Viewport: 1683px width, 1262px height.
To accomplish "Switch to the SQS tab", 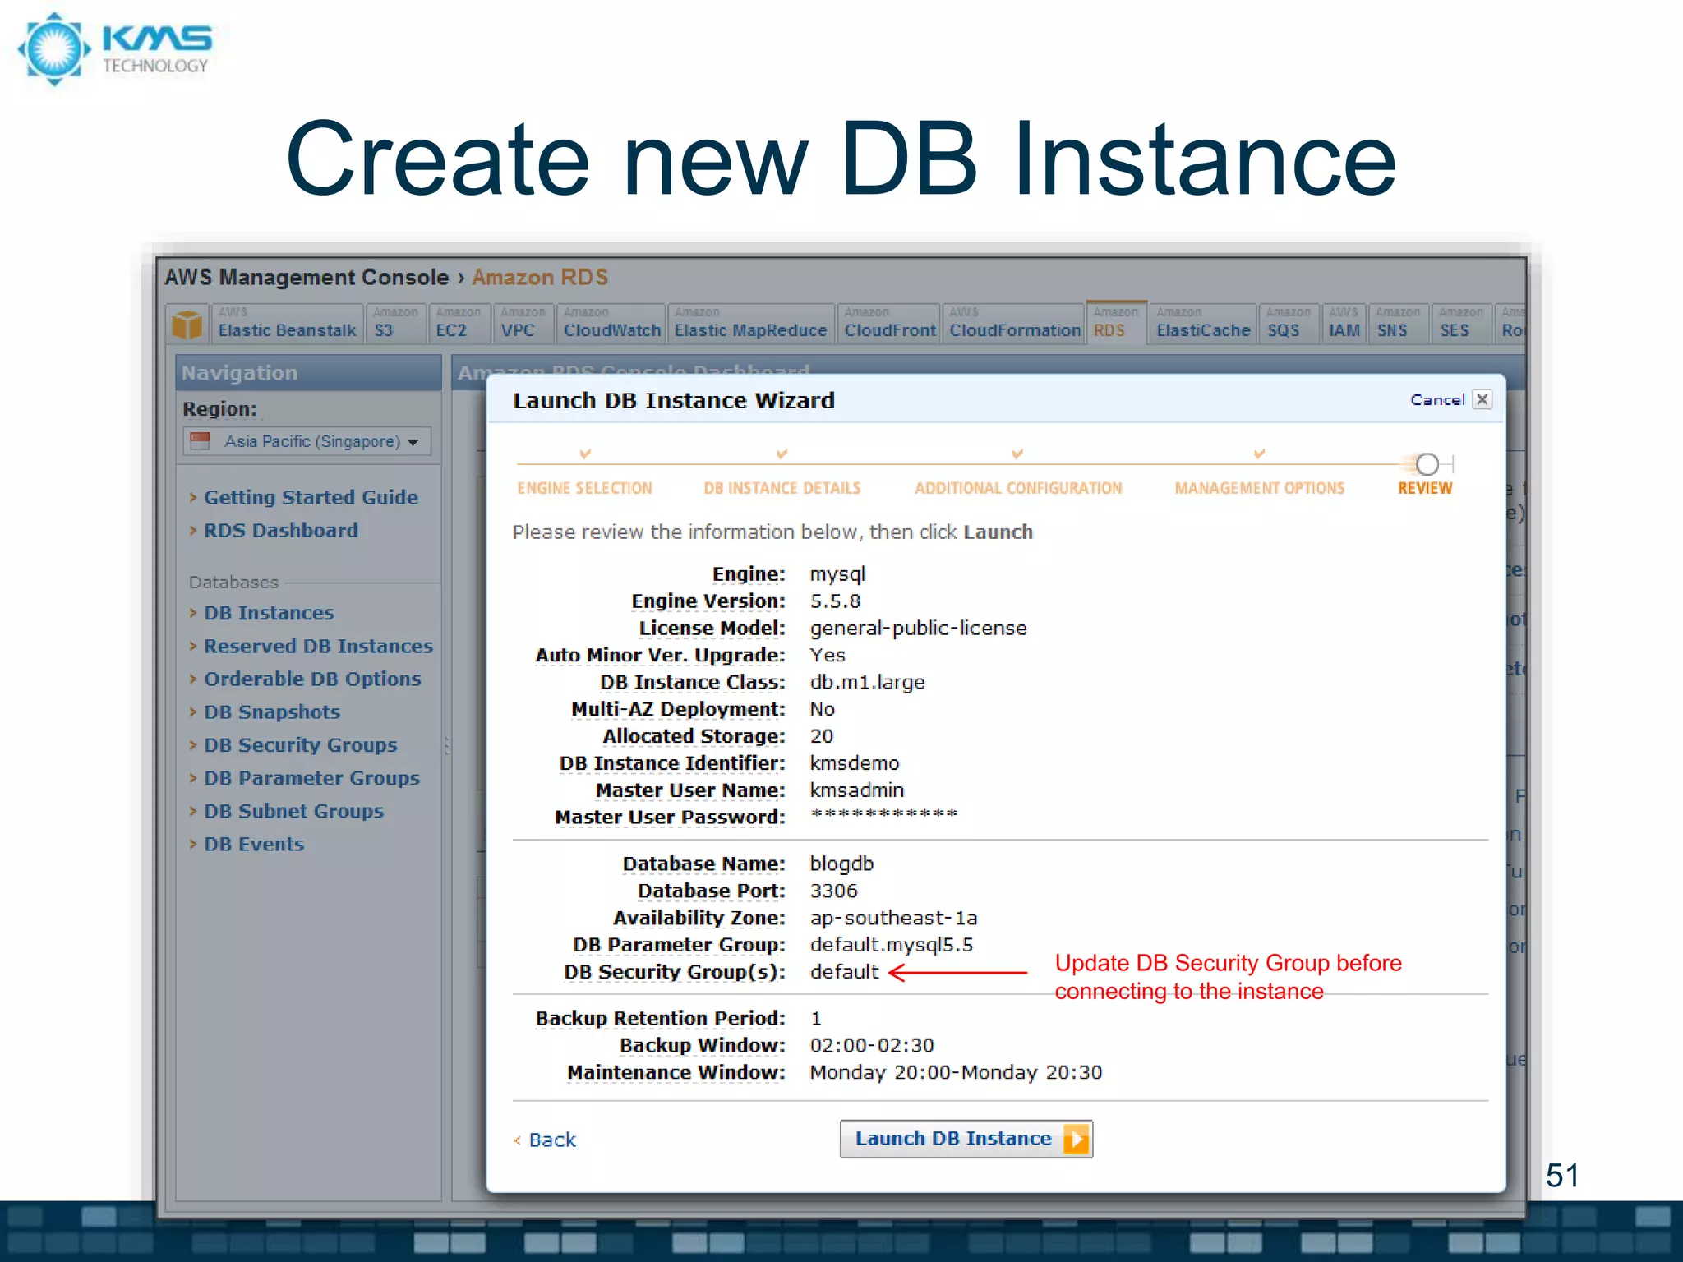I will point(1289,323).
